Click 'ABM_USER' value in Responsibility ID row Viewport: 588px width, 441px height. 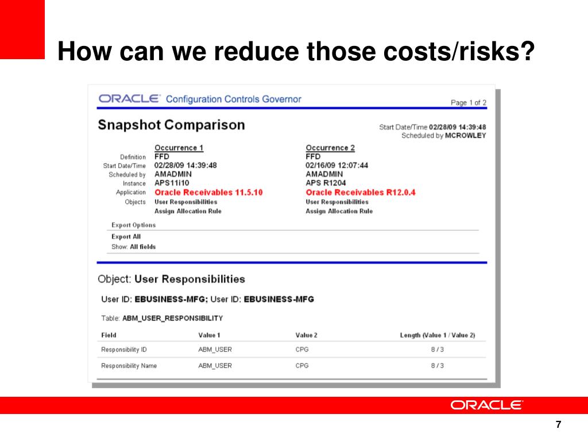[x=215, y=350]
